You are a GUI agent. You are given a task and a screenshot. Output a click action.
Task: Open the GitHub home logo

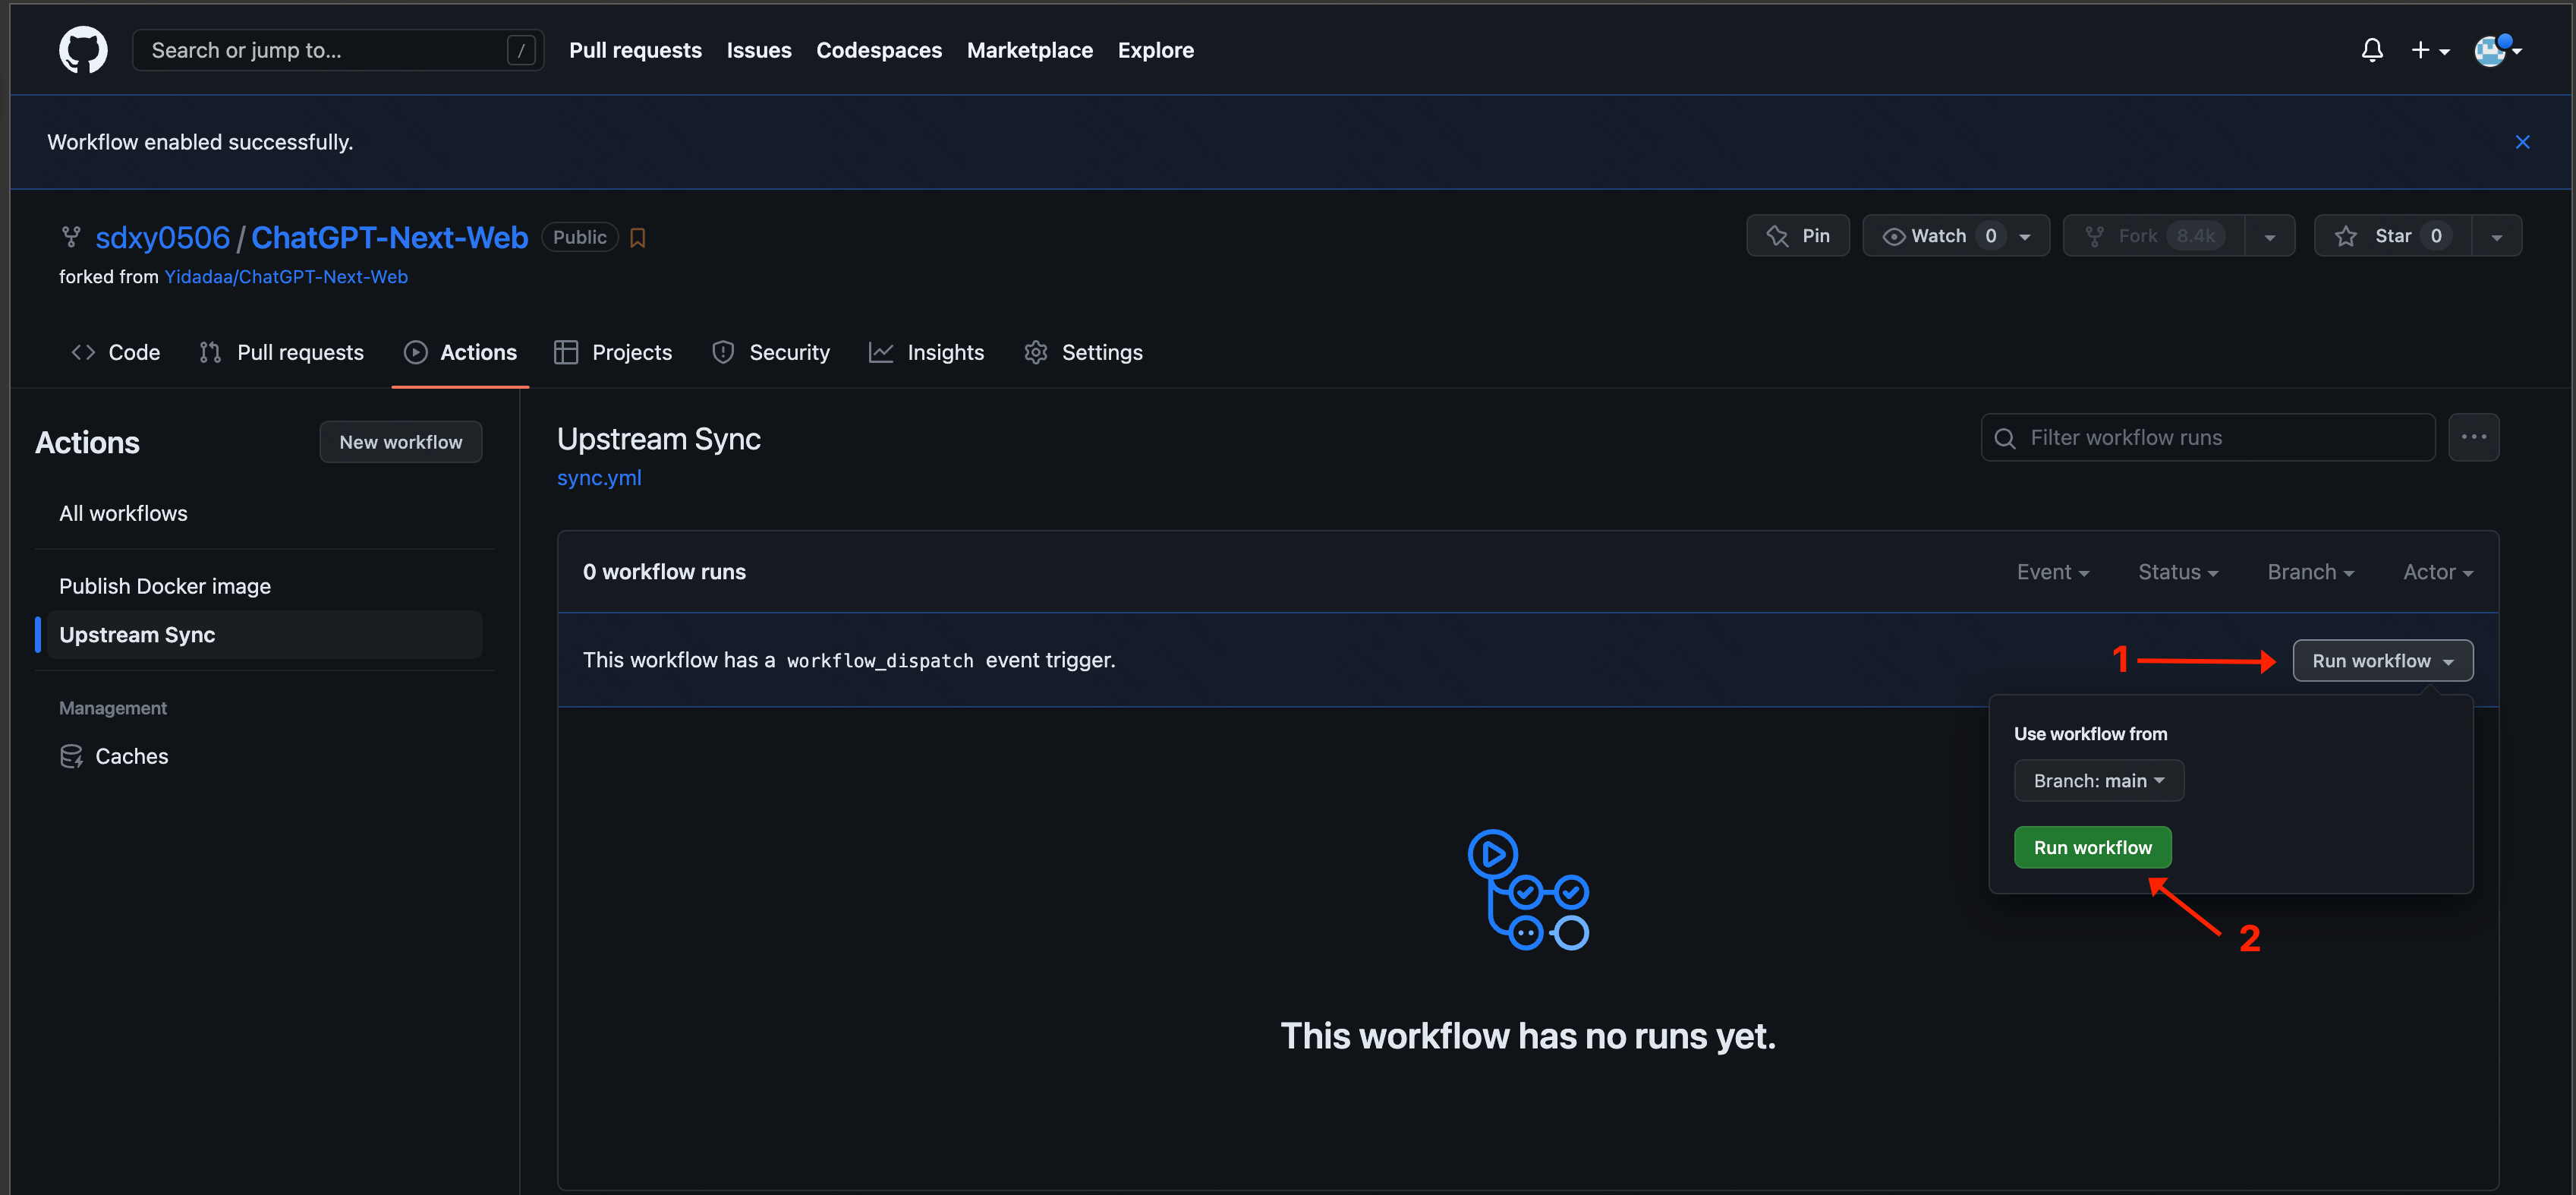(83, 50)
